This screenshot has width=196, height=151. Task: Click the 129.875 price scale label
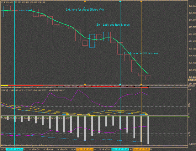(192, 20)
